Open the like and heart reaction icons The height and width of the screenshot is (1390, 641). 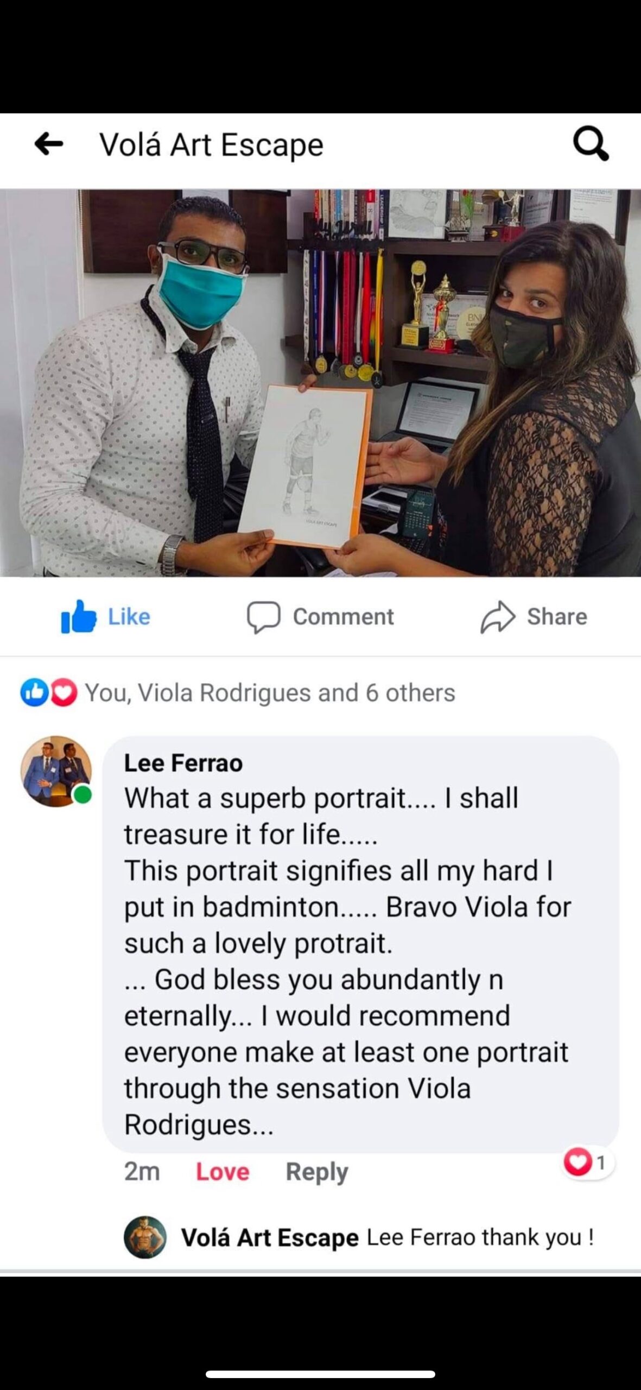click(49, 692)
